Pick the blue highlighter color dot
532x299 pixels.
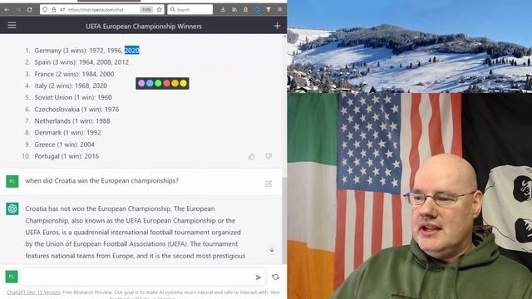150,83
